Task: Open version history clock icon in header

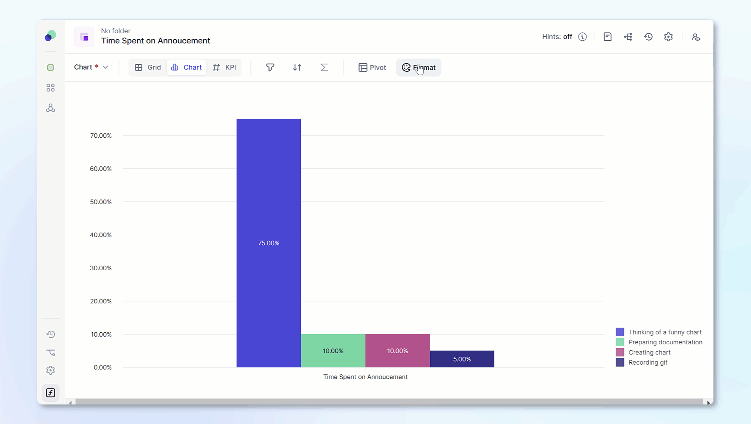Action: (649, 37)
